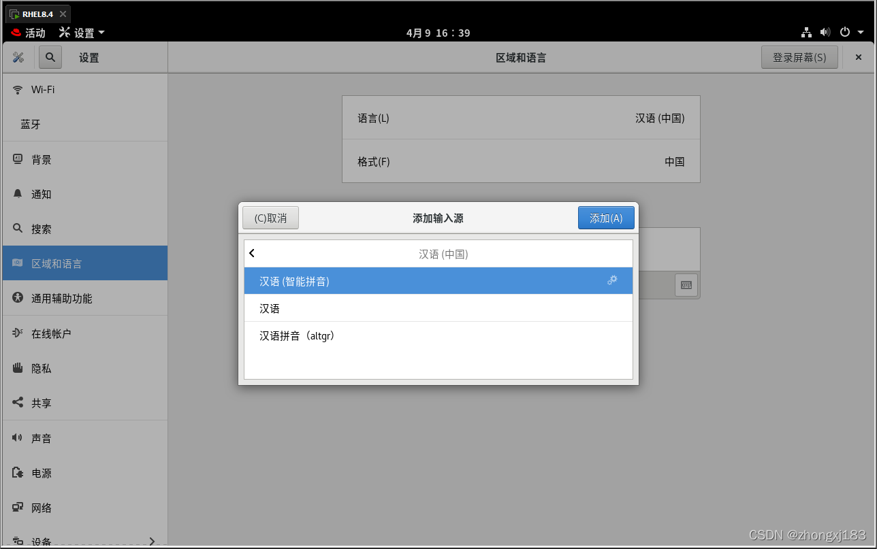Click the 格式(F) row
The image size is (877, 549).
(x=521, y=161)
